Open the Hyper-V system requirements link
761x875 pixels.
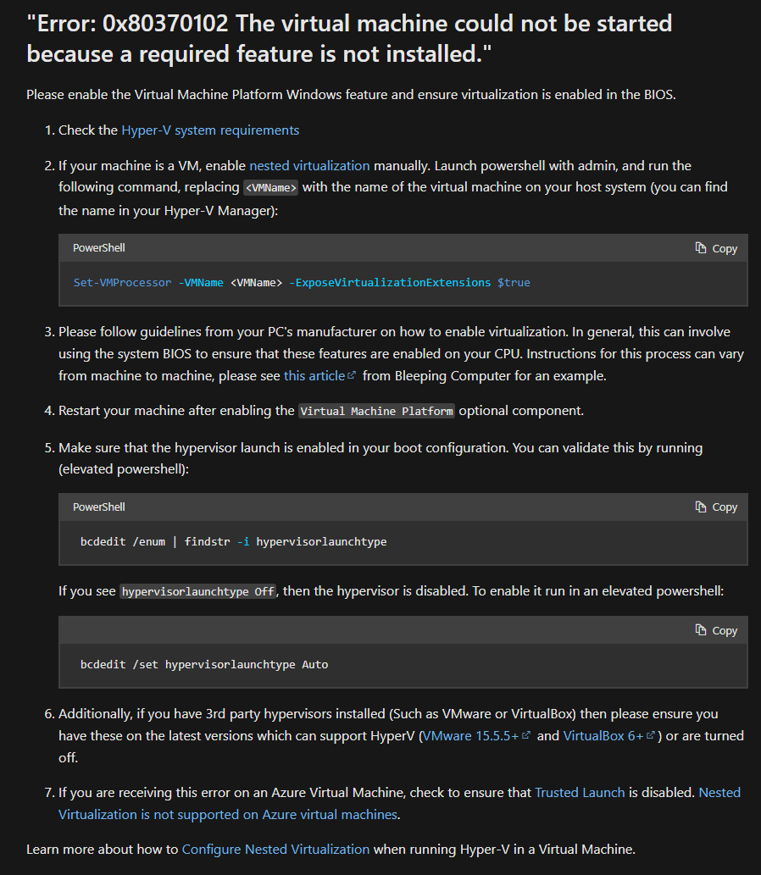[210, 130]
